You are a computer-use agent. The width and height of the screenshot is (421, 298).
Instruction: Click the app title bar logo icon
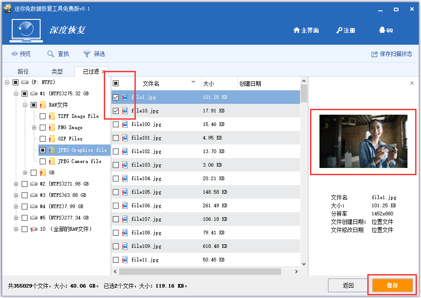pyautogui.click(x=7, y=9)
